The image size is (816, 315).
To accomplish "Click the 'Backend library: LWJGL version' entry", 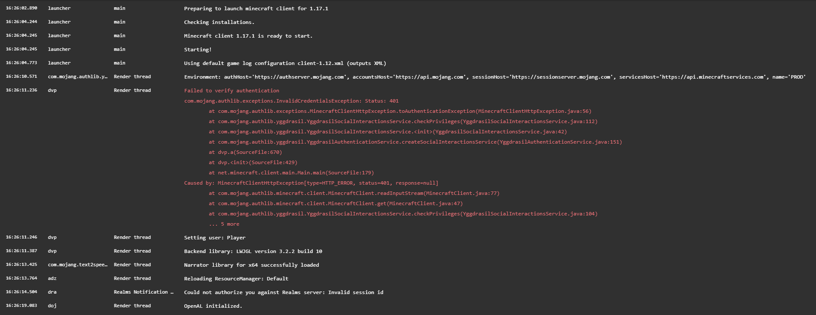I will pos(253,251).
